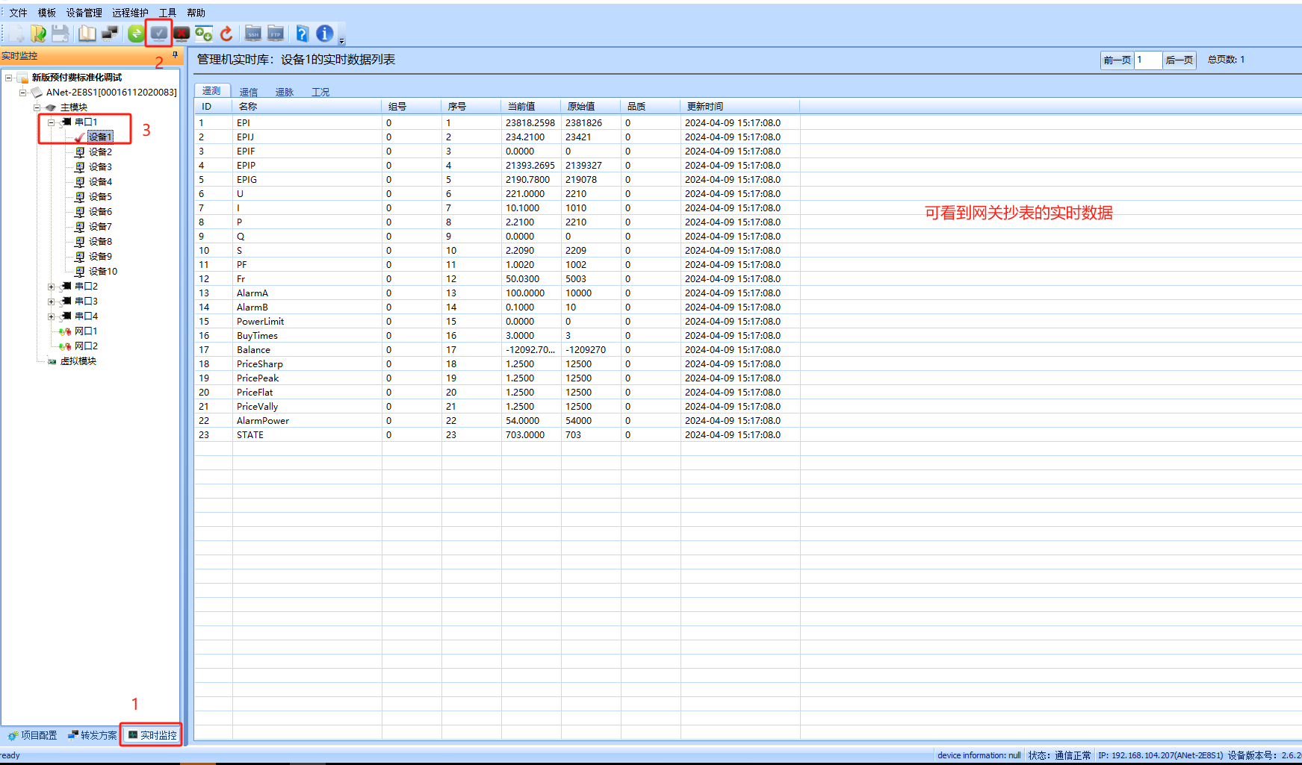This screenshot has width=1302, height=765.
Task: Select 设备5 in the device tree
Action: [x=100, y=197]
